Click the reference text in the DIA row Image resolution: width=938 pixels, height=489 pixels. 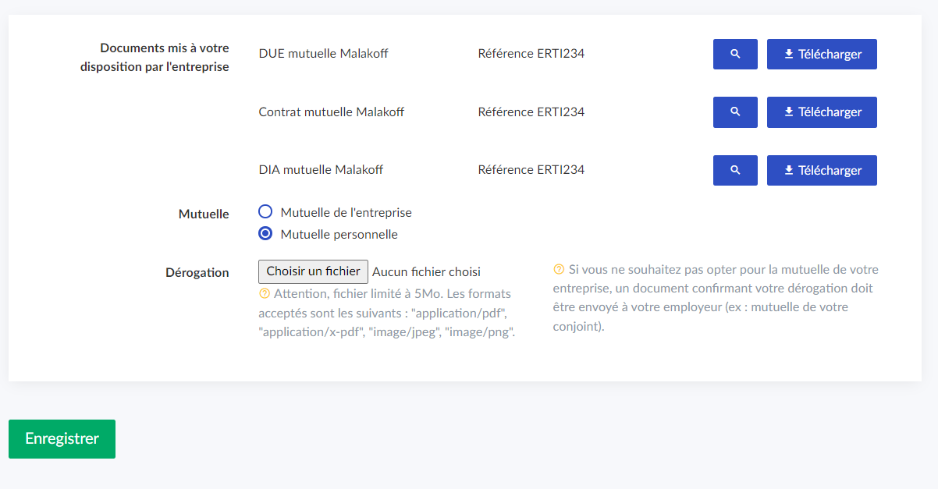pos(531,169)
